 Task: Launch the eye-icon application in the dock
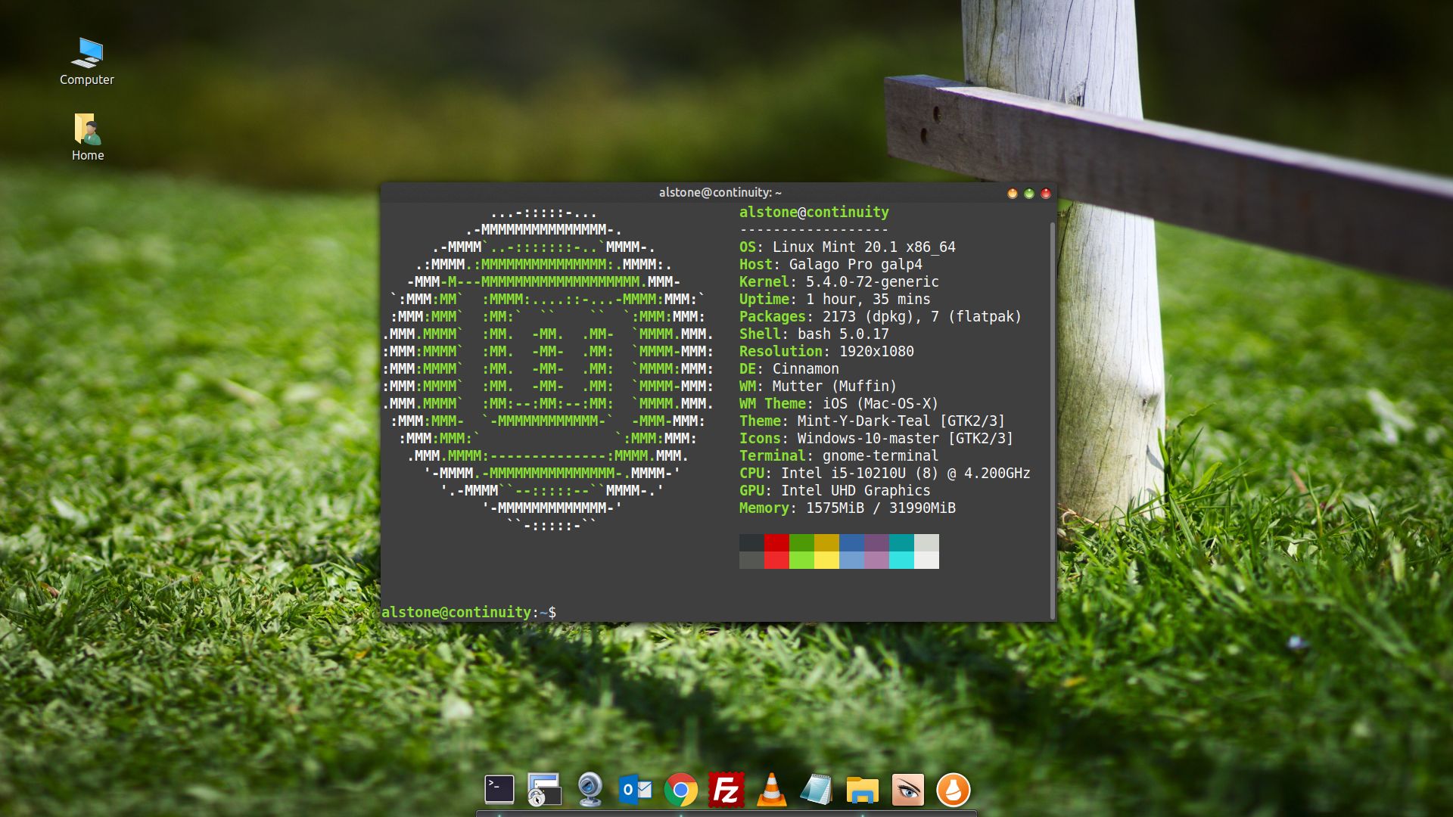pos(907,789)
